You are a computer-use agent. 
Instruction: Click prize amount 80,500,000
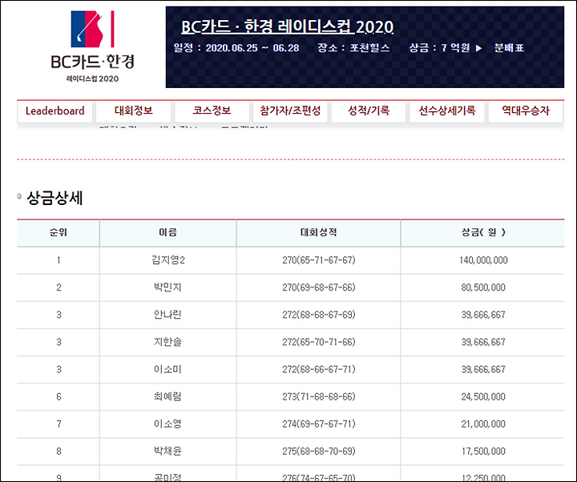[483, 287]
